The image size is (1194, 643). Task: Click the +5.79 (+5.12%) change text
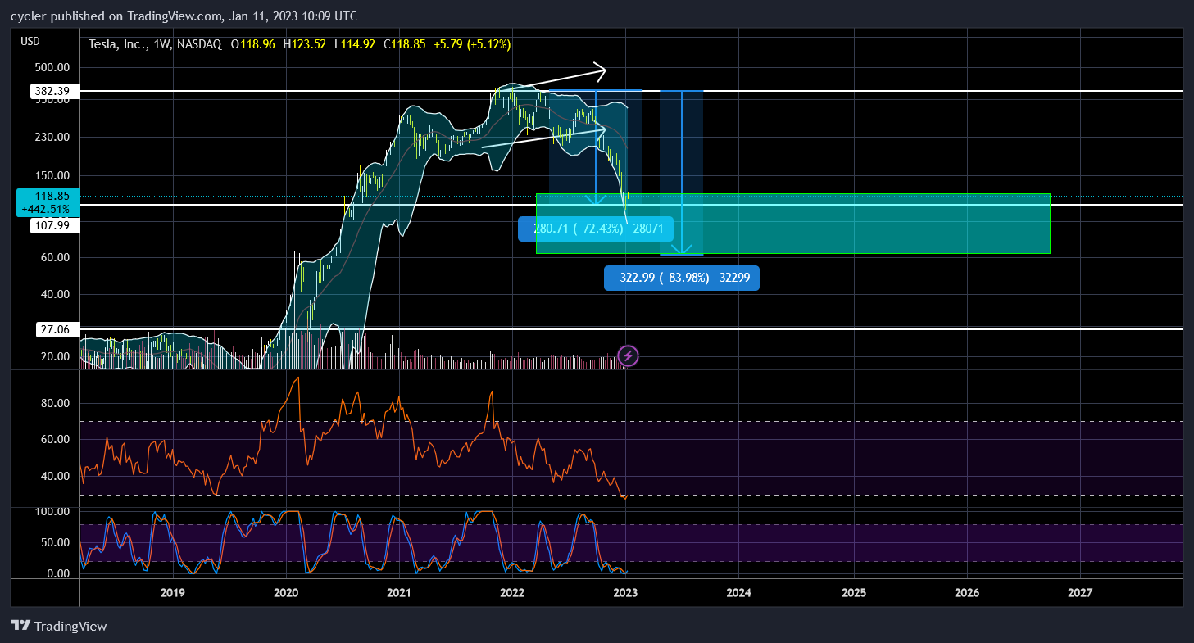click(472, 44)
